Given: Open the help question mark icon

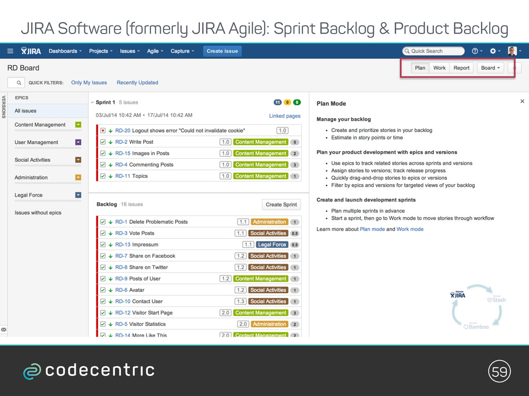Looking at the screenshot, I should [475, 51].
